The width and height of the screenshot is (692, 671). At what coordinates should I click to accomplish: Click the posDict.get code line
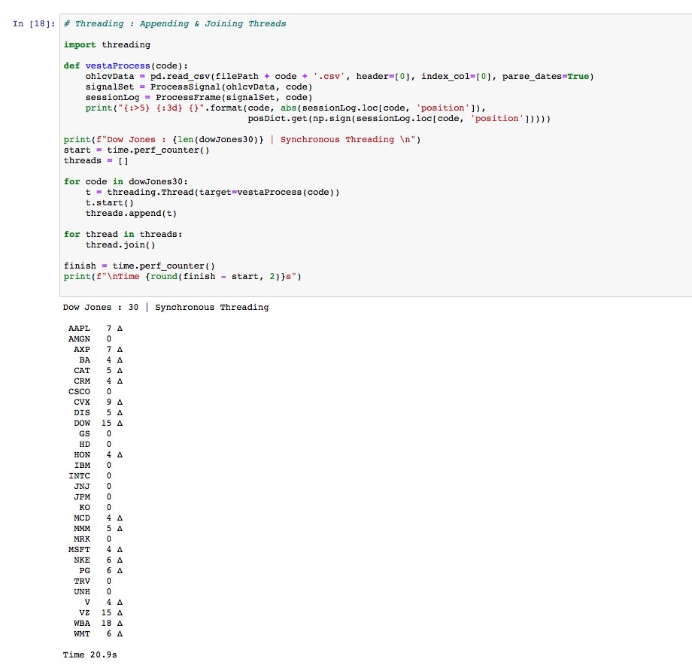point(399,118)
